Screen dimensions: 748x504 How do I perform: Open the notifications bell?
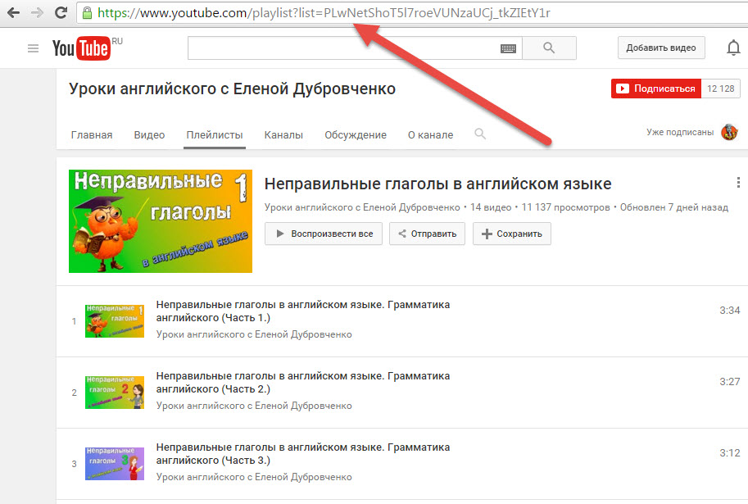coord(733,48)
